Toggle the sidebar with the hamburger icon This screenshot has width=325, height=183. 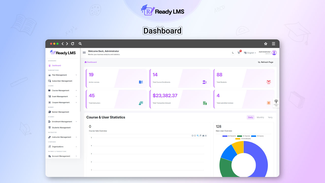click(84, 53)
